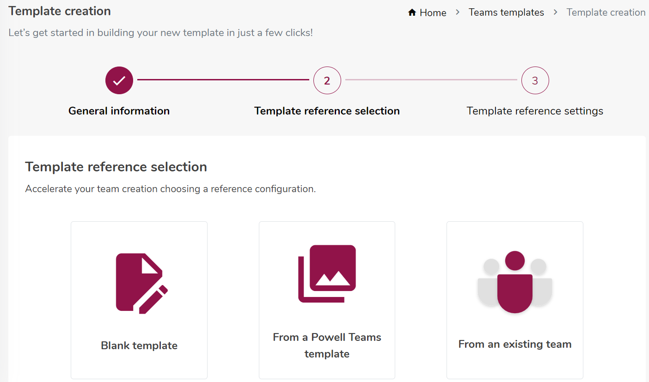Choose the Blank template label

click(139, 346)
